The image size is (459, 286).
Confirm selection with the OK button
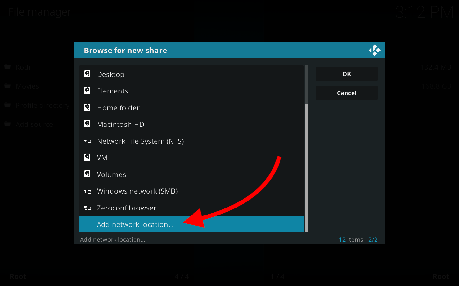(x=346, y=74)
